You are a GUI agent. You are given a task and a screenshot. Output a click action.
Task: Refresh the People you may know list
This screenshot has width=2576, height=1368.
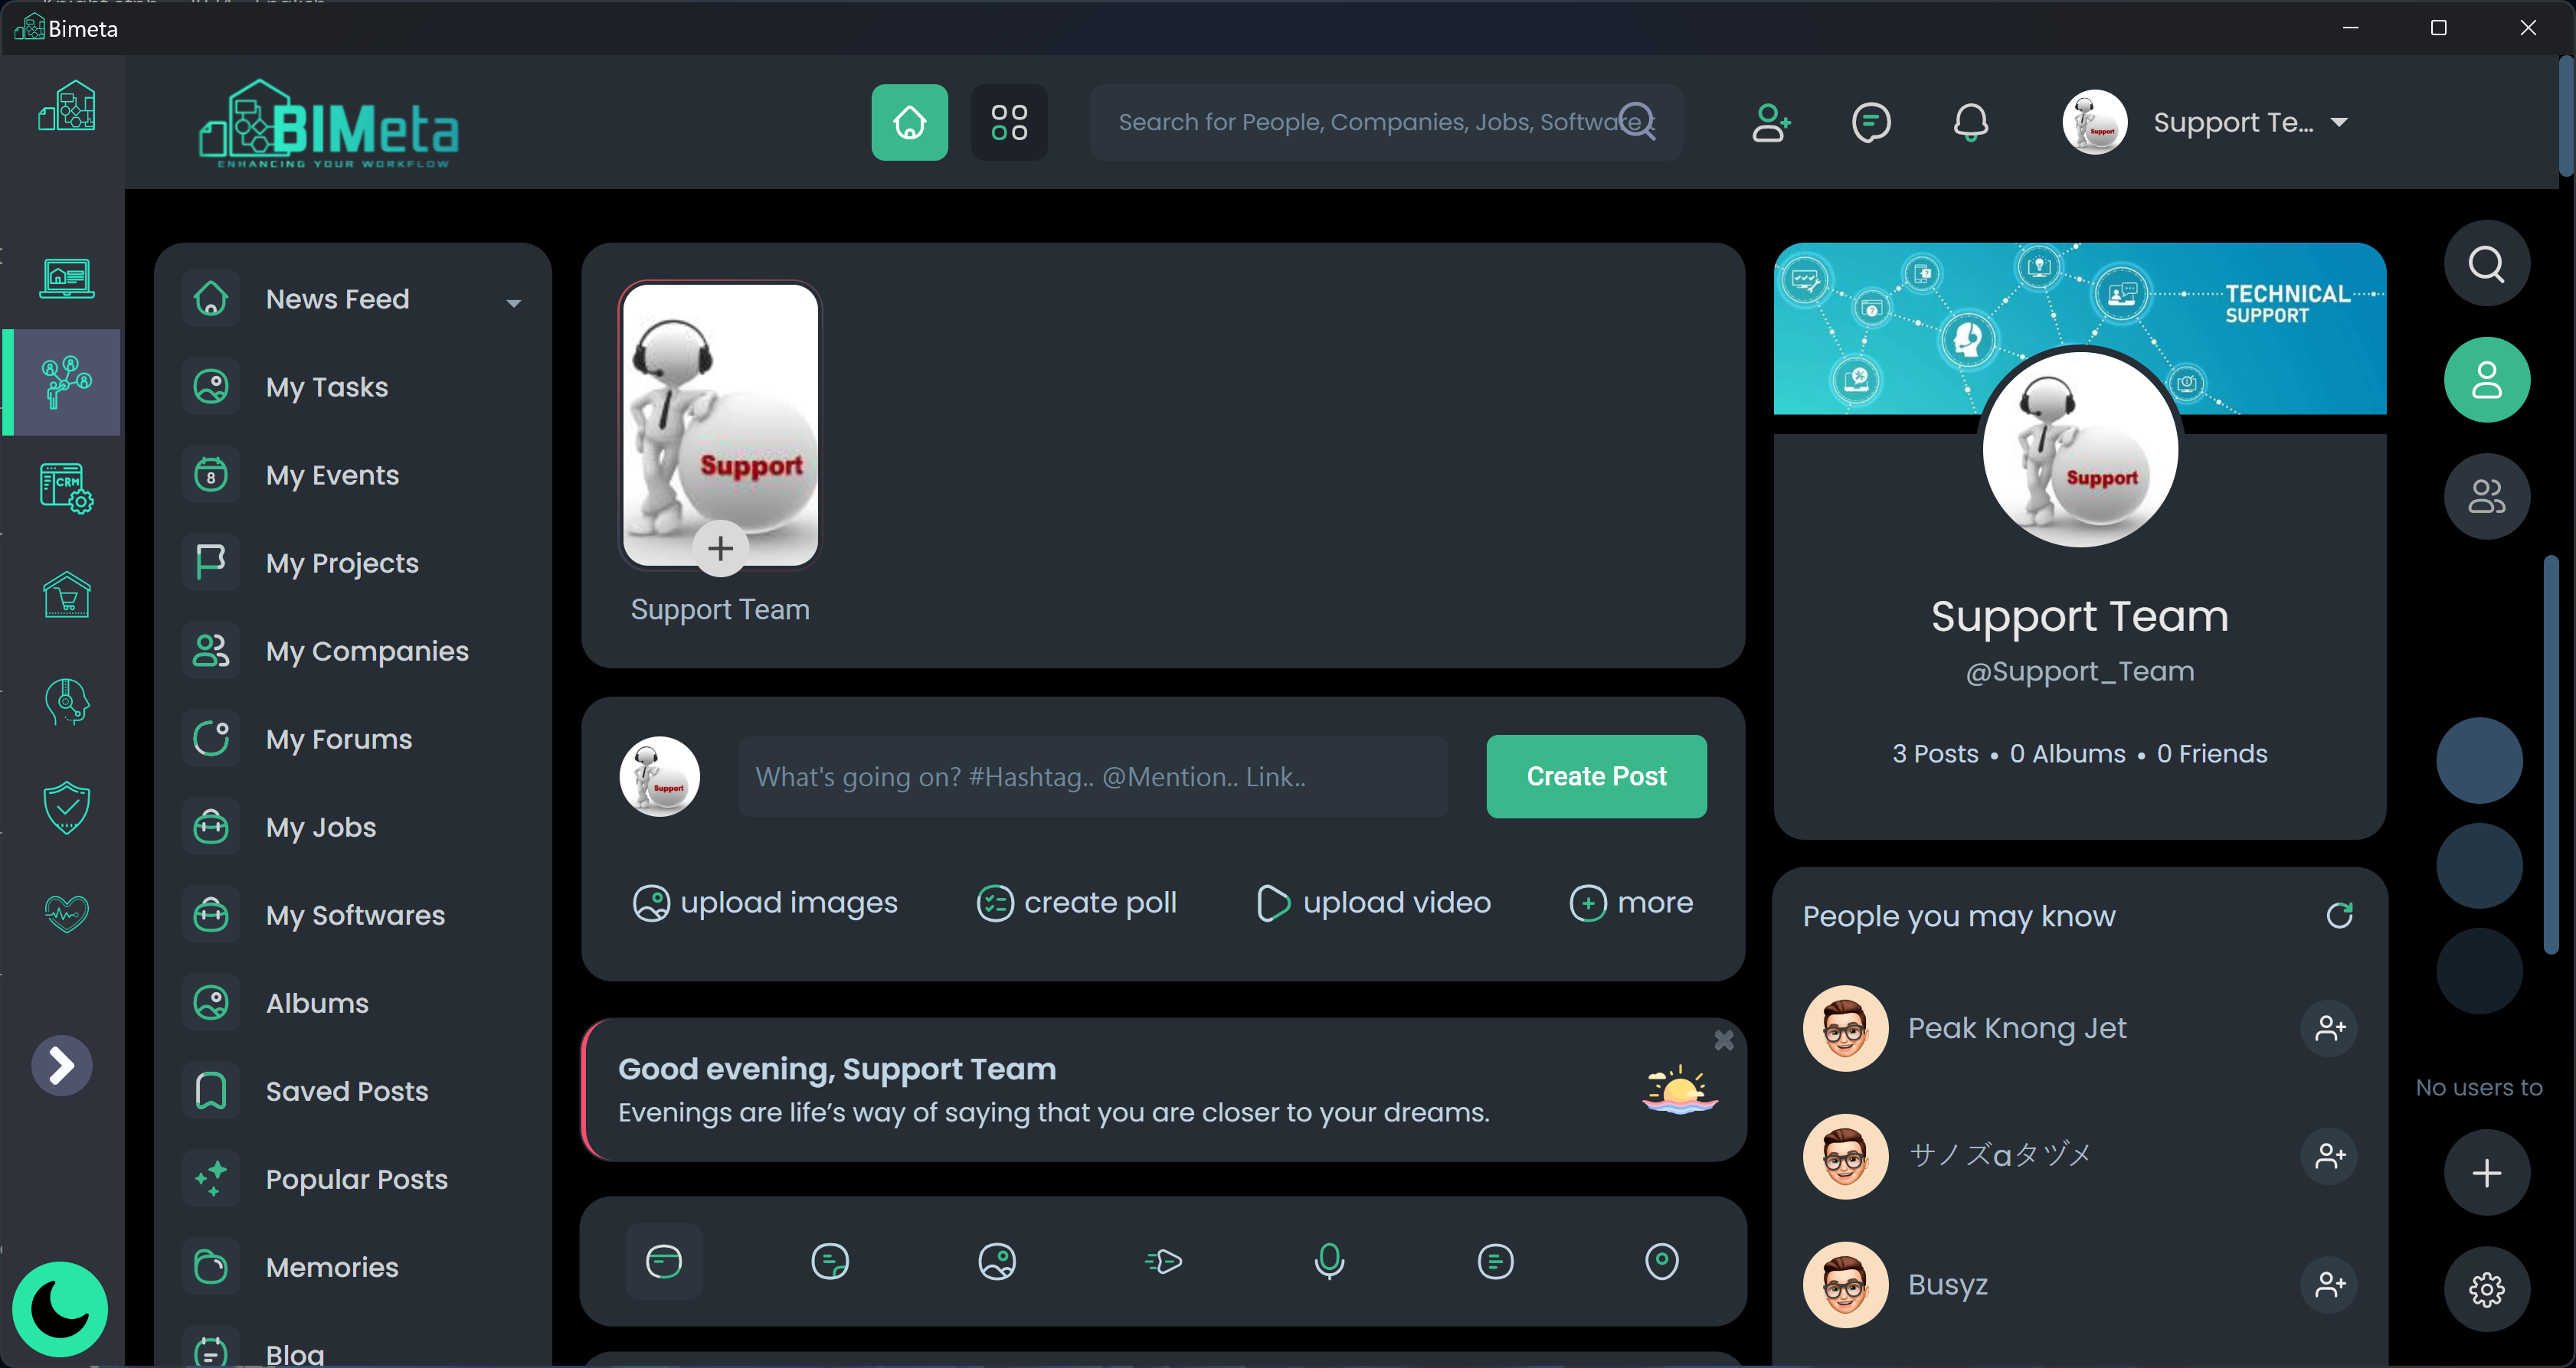2339,916
